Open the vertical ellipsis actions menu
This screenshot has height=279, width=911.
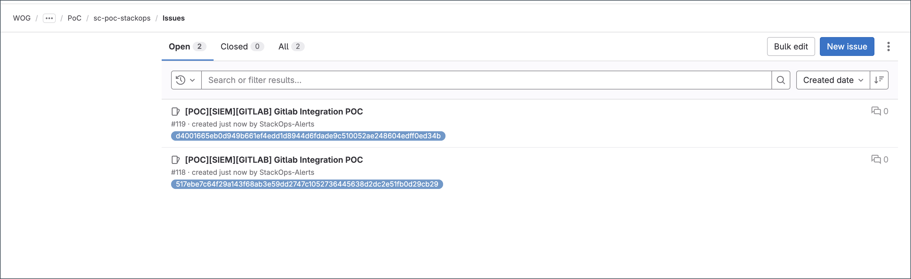pyautogui.click(x=888, y=46)
